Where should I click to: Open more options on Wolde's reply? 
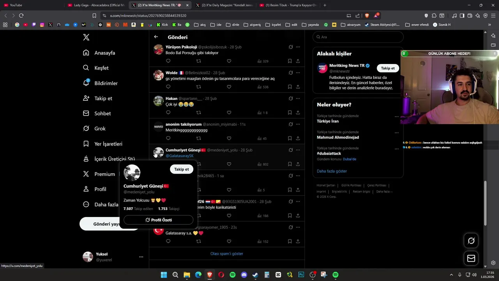[x=298, y=73]
